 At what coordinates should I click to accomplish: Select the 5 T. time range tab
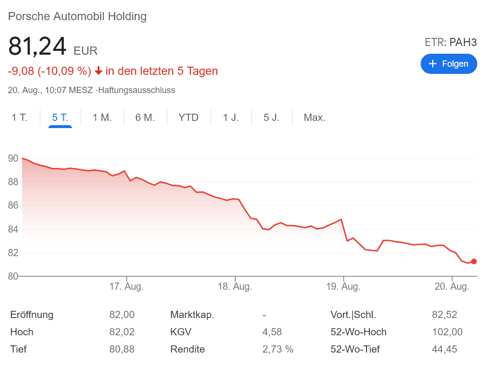[x=60, y=118]
